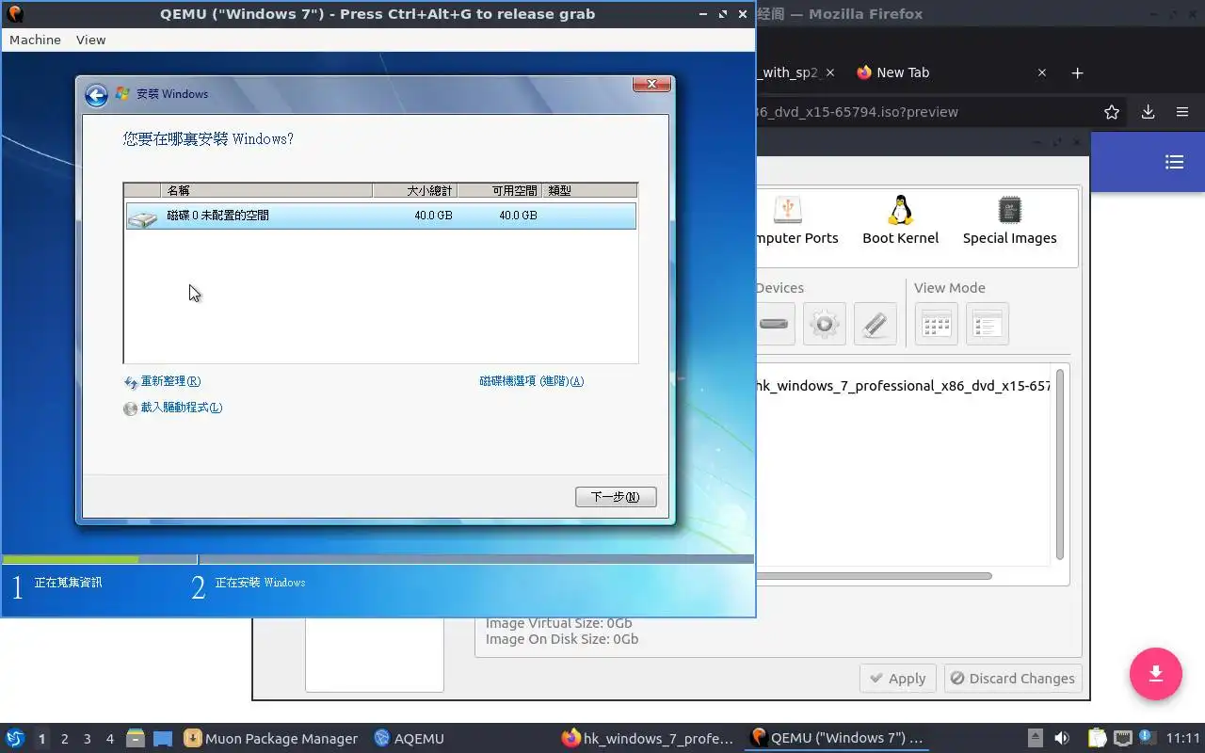
Task: Click the 名稱 column header
Action: 267,190
